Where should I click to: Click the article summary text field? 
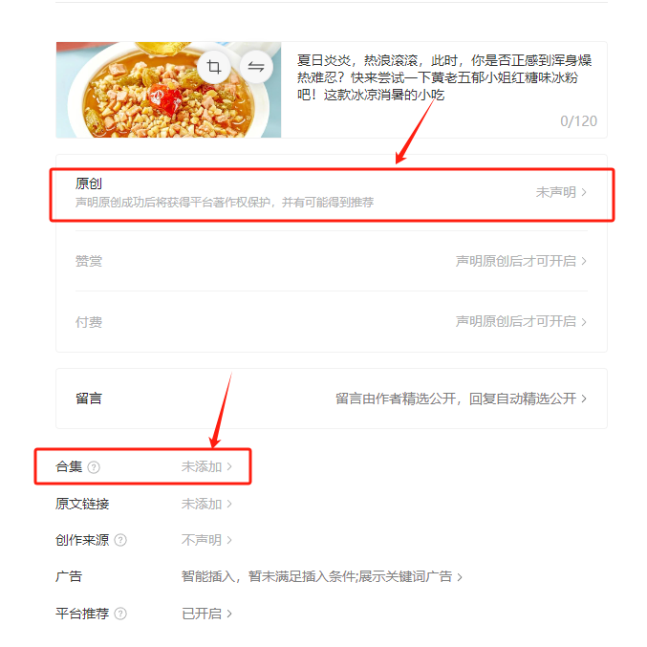pyautogui.click(x=444, y=90)
